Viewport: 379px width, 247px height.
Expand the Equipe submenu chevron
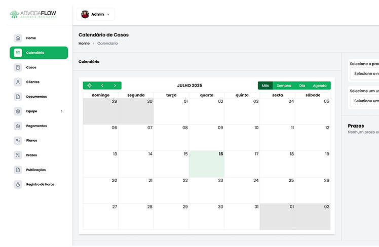[61, 111]
